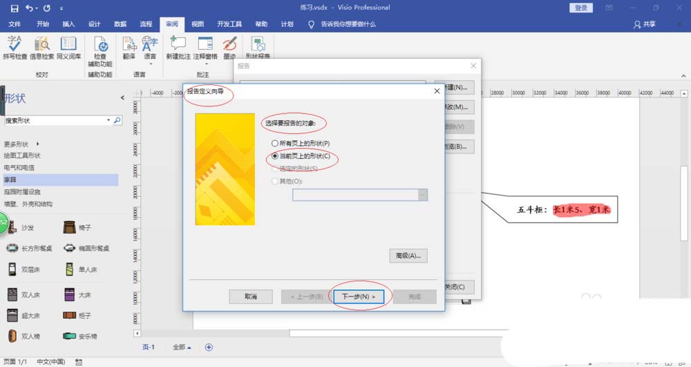
Task: Click the Save icon in title bar
Action: point(15,8)
